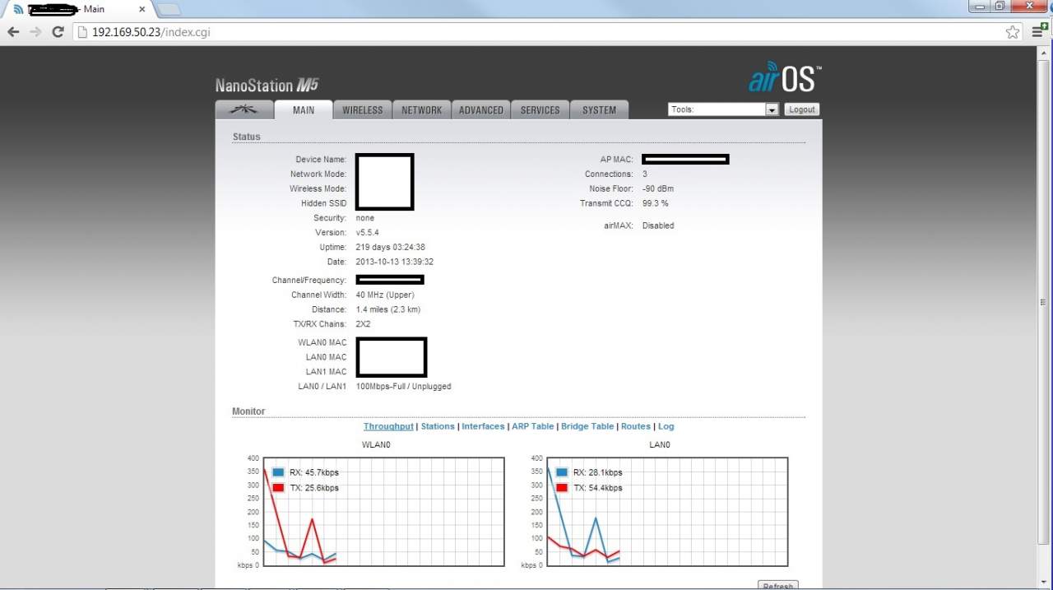Screen dimensions: 1053x590
Task: Click blue RX swatch in LAN0 graph
Action: coord(562,472)
